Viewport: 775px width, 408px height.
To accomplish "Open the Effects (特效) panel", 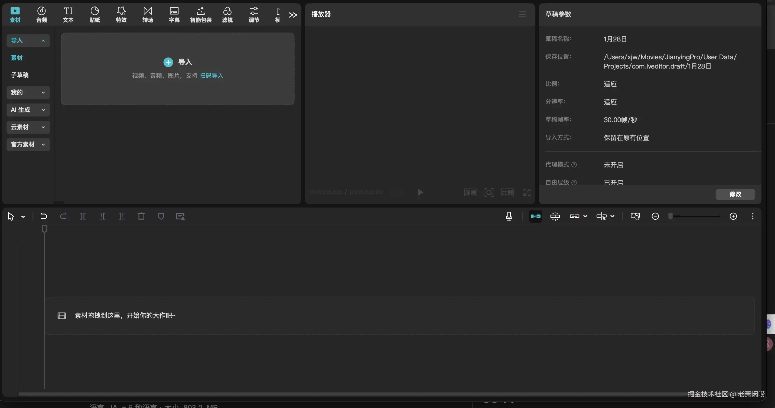I will tap(121, 14).
